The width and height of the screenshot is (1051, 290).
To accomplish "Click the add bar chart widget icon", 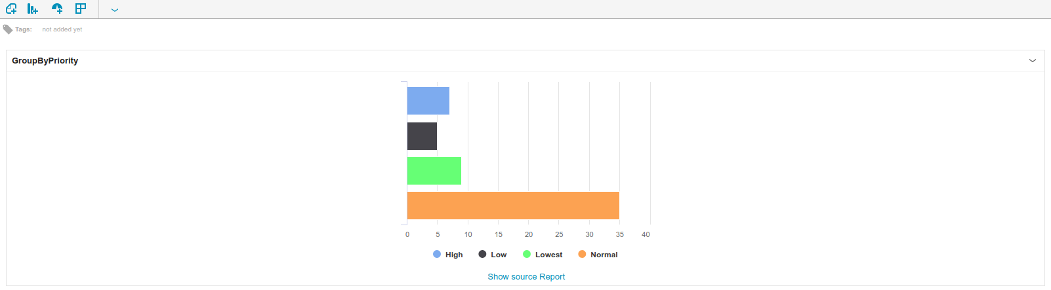I will click(33, 9).
